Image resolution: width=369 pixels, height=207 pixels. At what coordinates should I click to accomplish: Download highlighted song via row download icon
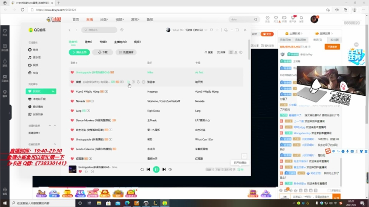[138, 82]
